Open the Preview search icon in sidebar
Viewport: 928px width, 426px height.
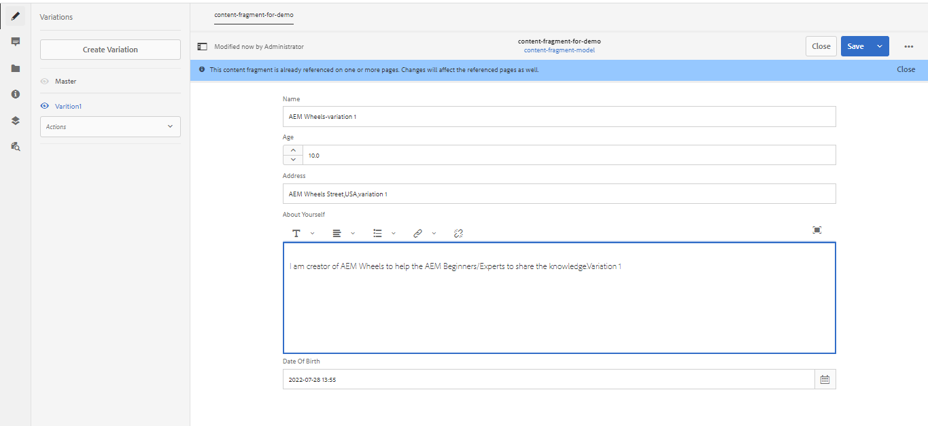[15, 146]
